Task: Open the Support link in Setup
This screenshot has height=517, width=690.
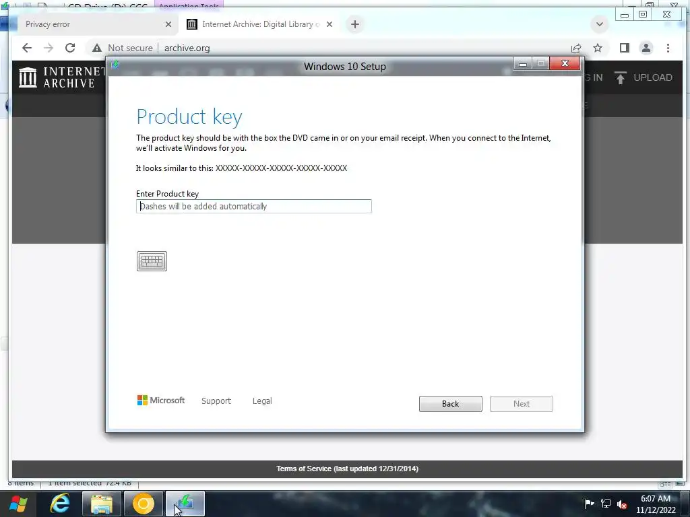Action: [216, 401]
